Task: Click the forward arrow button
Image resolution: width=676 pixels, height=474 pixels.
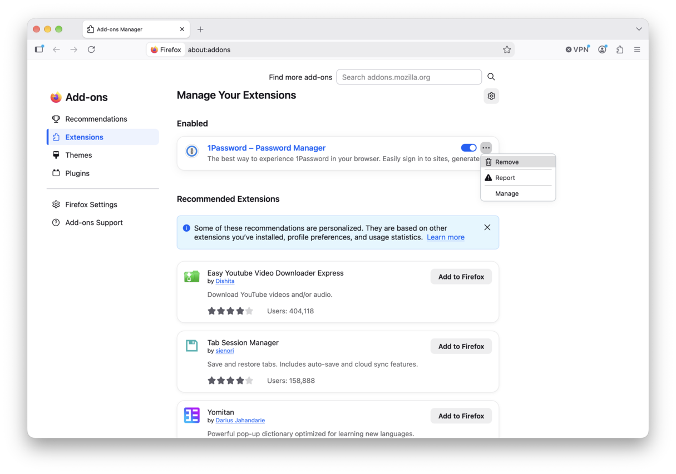Action: (x=74, y=49)
